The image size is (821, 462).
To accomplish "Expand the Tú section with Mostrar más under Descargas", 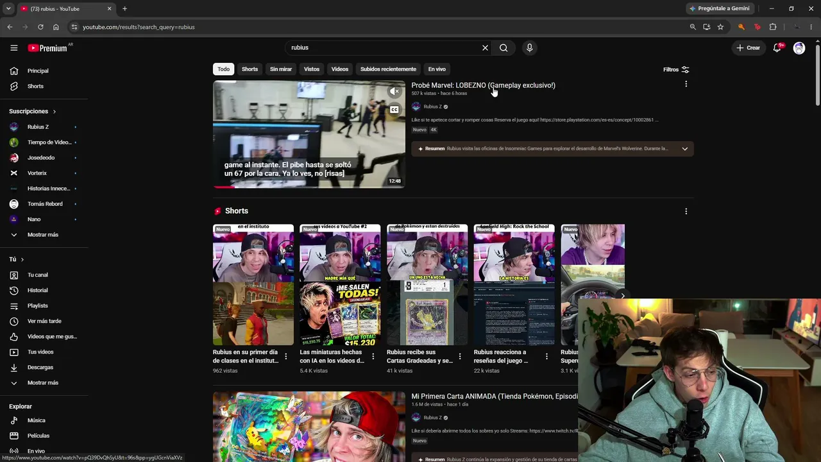I will click(43, 383).
